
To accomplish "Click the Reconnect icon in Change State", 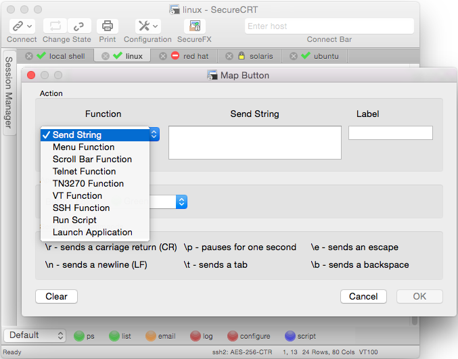I will pyautogui.click(x=55, y=26).
